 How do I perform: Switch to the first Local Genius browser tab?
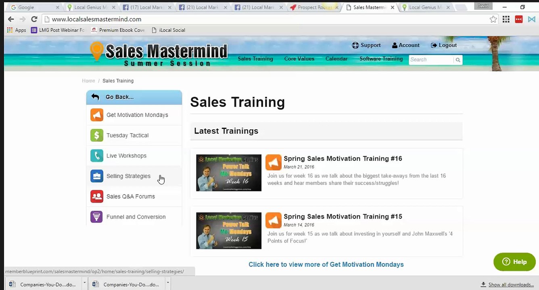point(90,7)
